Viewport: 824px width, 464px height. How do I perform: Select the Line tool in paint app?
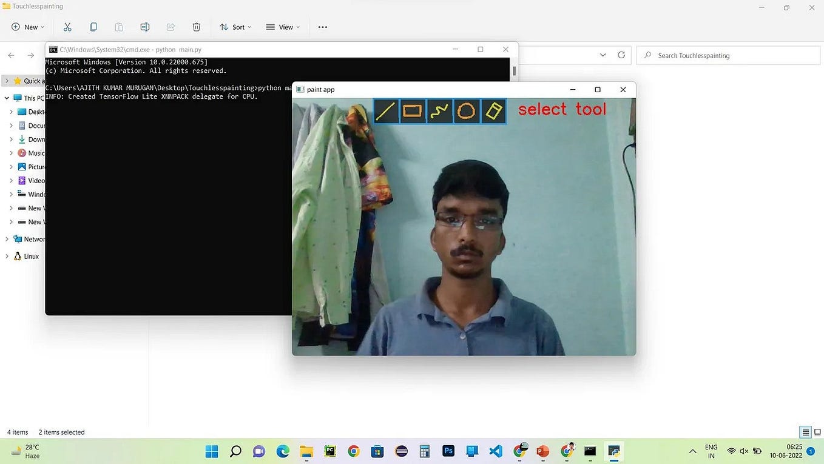387,111
